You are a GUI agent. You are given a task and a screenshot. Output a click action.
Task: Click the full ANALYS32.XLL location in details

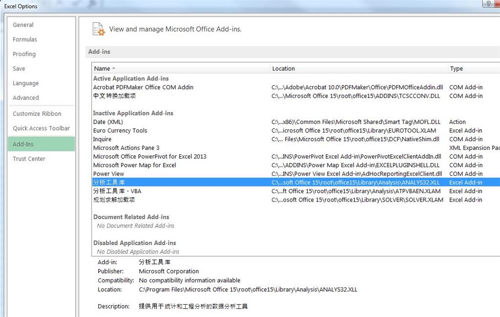click(248, 290)
